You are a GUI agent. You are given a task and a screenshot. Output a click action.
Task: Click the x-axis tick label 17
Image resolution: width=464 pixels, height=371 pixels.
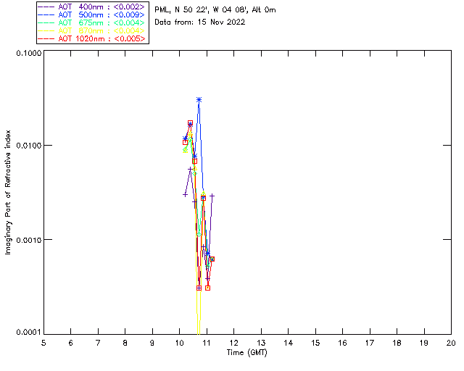(370, 343)
